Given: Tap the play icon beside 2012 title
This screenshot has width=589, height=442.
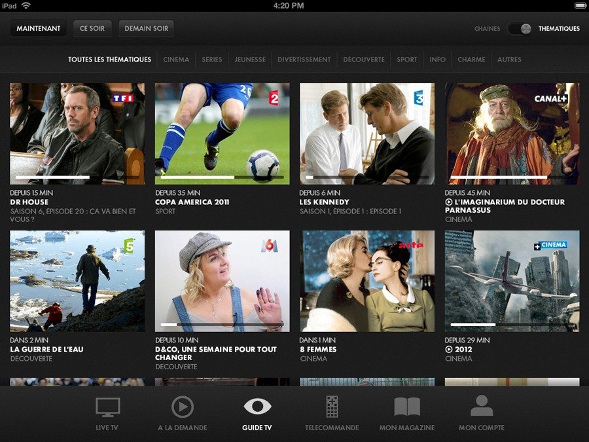Looking at the screenshot, I should click(449, 350).
